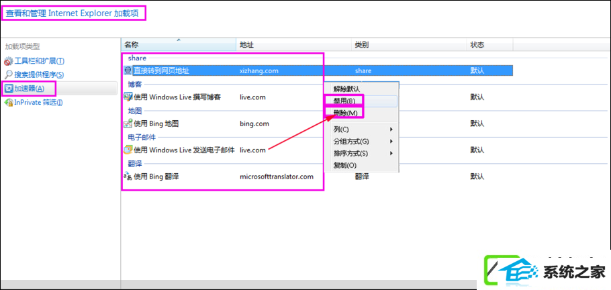Click live.com address in 发送电子邮件 row

tap(252, 150)
